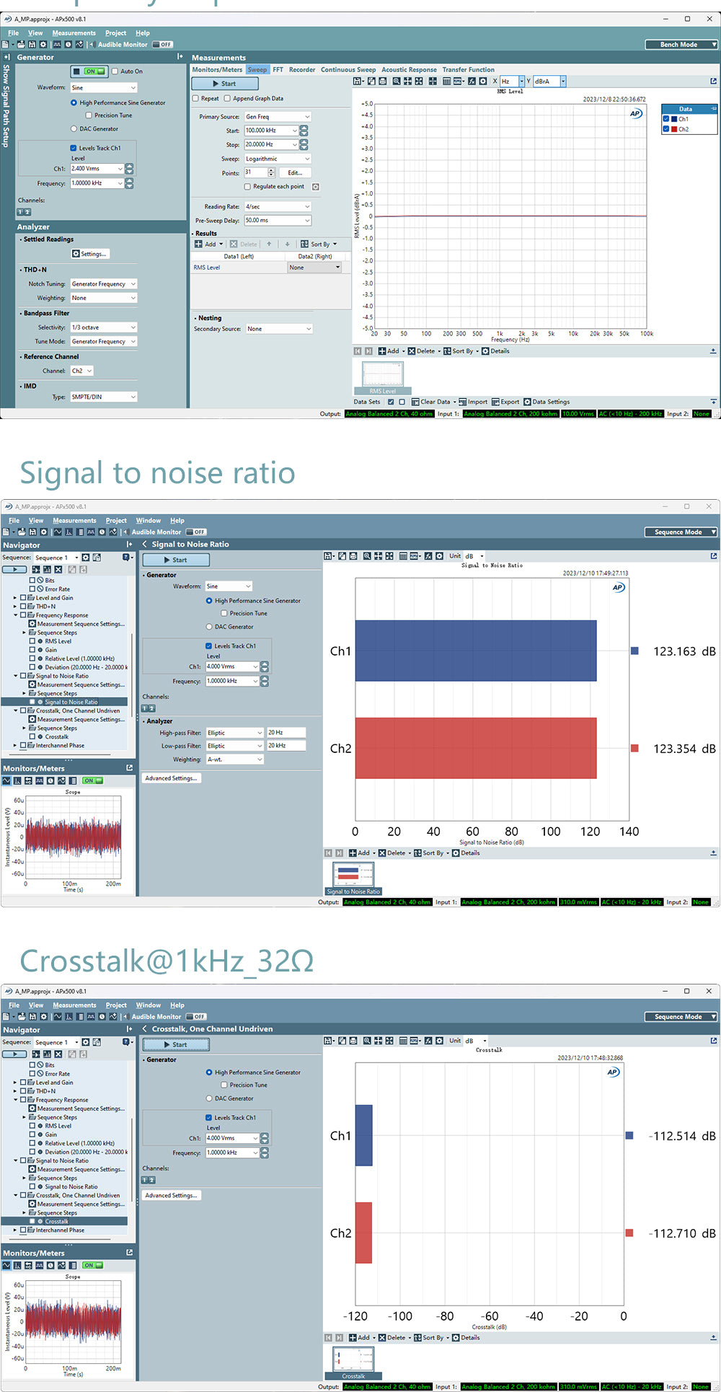Open Data Settings gear icon
Viewport: 721px width, 1392px height.
[528, 402]
